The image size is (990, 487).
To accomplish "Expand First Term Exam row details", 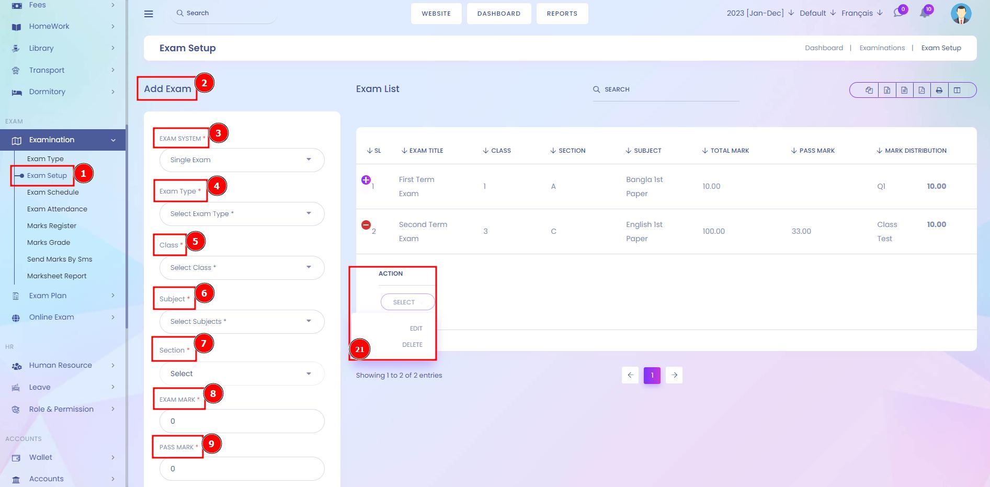I will coord(366,180).
